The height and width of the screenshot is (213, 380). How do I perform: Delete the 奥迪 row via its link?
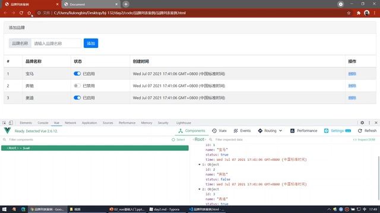point(352,98)
